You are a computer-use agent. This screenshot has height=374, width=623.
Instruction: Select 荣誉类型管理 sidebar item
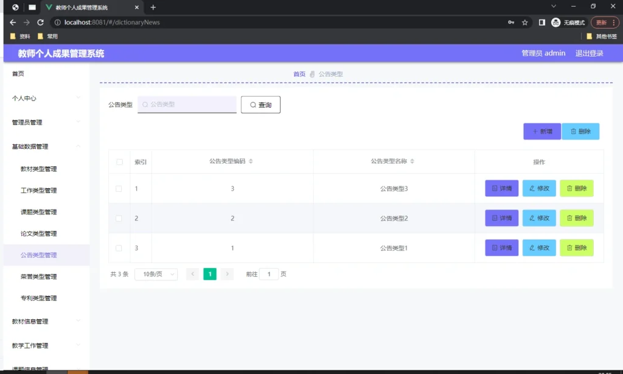point(38,277)
